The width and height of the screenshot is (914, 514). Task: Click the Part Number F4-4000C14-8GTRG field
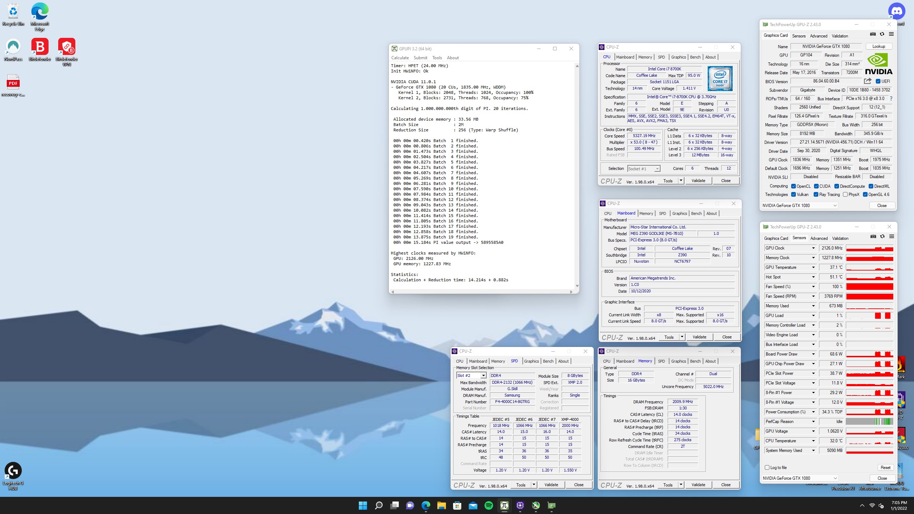(512, 402)
